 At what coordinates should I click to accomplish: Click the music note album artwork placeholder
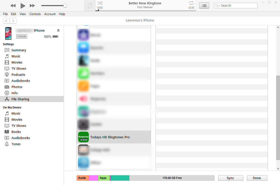click(x=90, y=6)
